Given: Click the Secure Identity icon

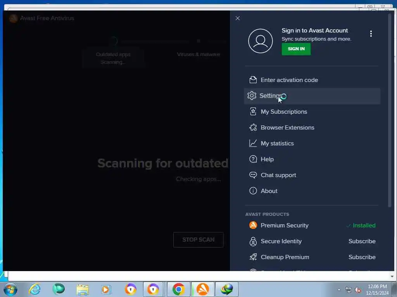Looking at the screenshot, I should point(253,241).
